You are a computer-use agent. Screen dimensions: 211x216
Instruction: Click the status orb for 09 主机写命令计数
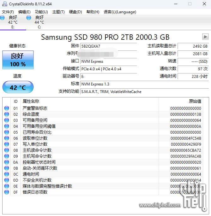click(7, 156)
